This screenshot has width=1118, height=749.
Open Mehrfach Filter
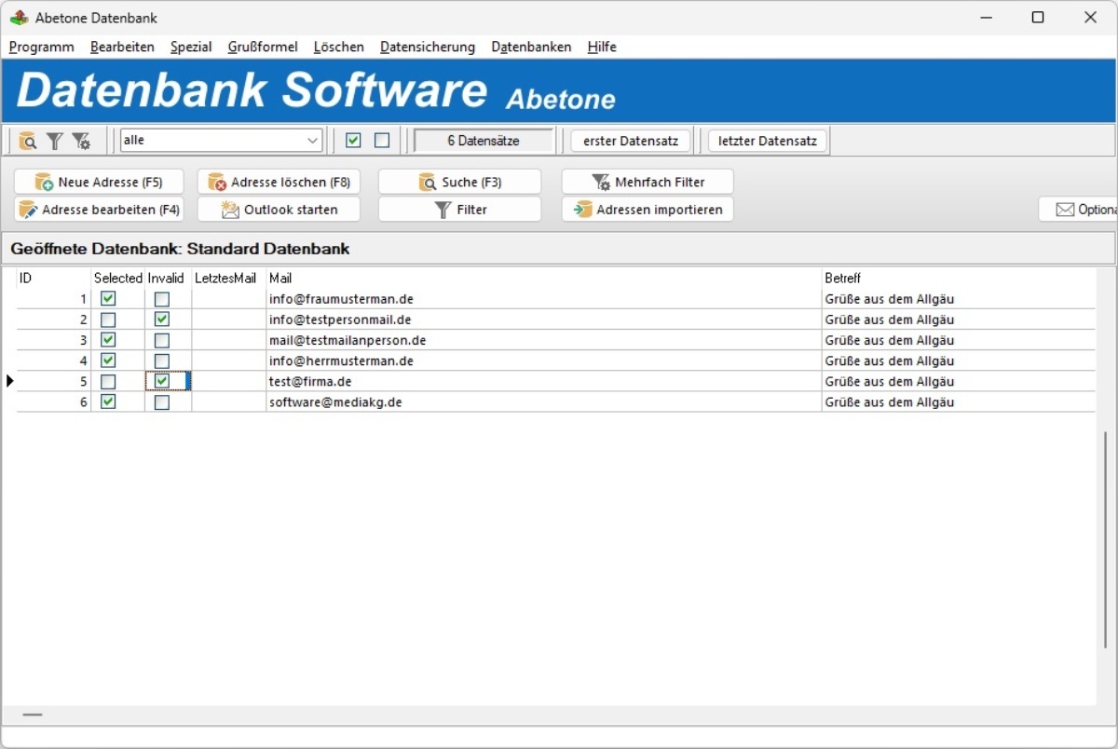[648, 182]
